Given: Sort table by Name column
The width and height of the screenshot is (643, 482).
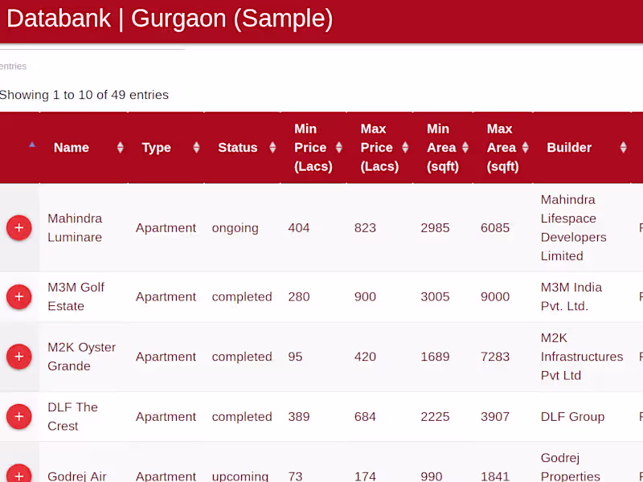Looking at the screenshot, I should [x=84, y=148].
